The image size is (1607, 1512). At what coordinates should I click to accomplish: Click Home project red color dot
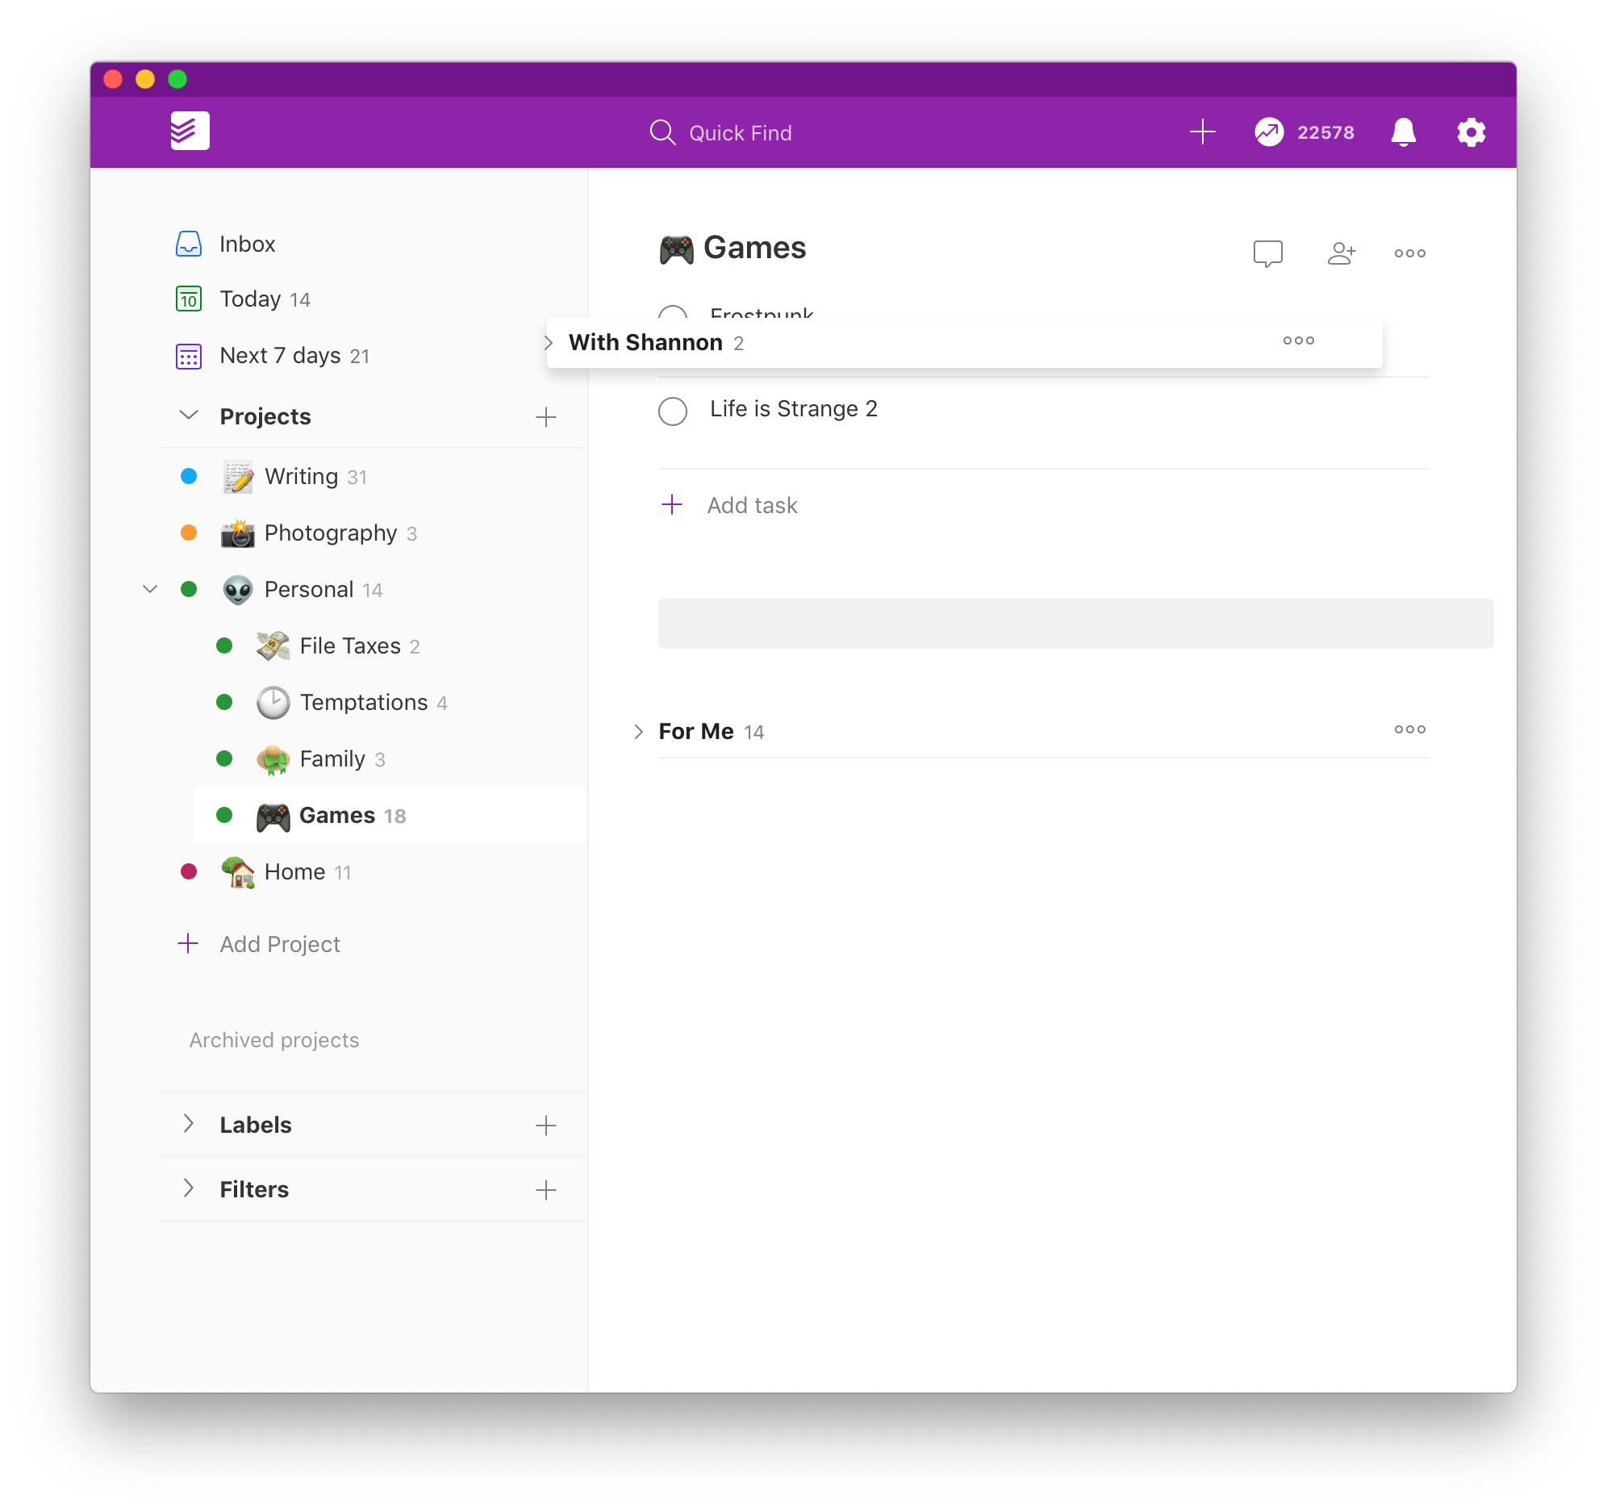188,872
